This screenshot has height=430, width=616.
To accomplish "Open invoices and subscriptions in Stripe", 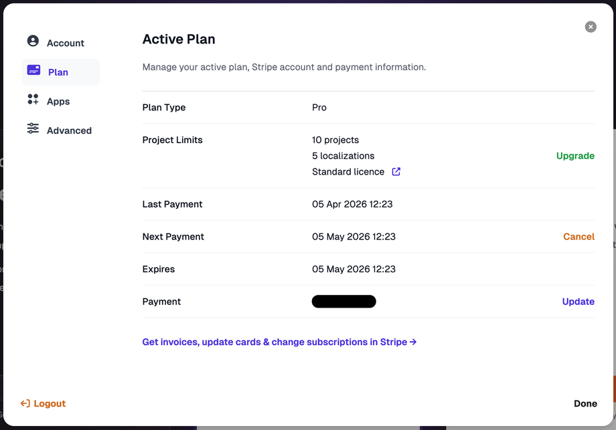I will click(279, 342).
